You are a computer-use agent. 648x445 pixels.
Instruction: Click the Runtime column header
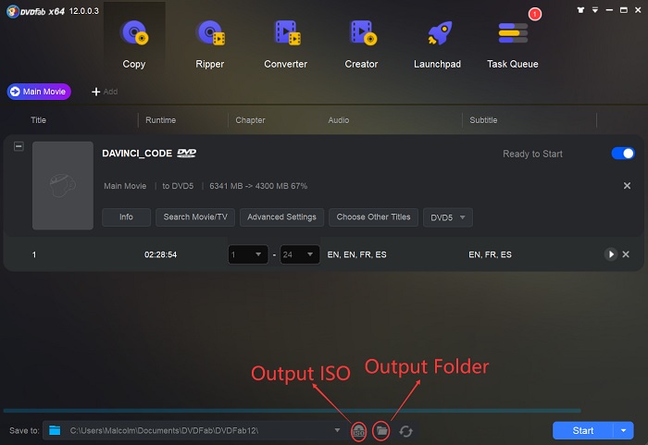pyautogui.click(x=161, y=120)
